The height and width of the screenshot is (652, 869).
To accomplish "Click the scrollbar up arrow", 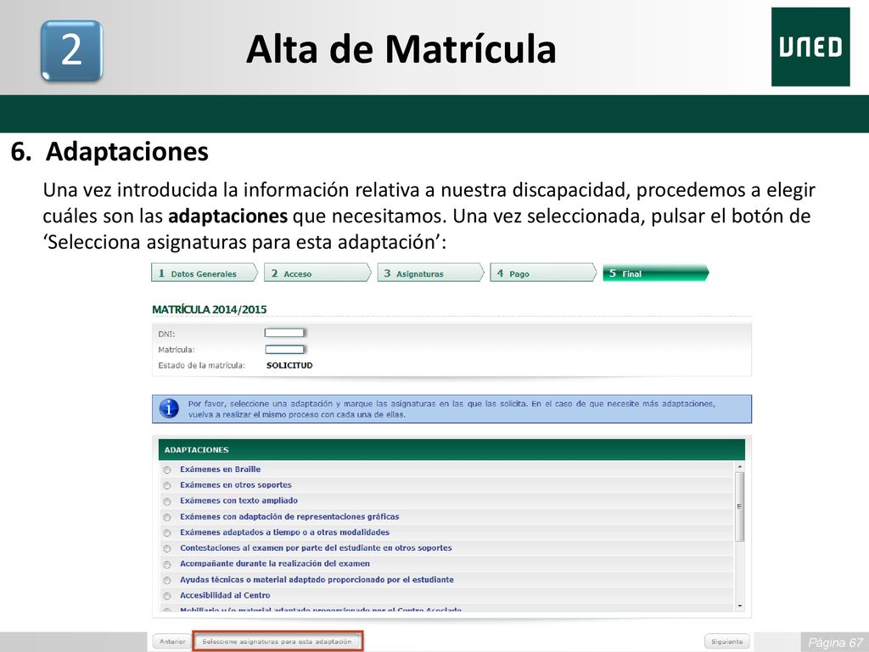I will coord(739,468).
